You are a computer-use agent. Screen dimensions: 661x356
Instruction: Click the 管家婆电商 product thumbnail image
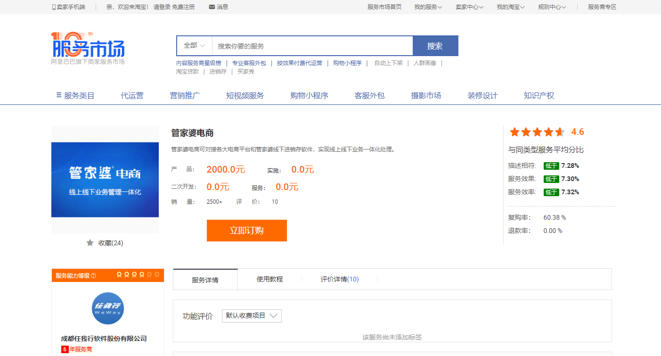tap(105, 180)
